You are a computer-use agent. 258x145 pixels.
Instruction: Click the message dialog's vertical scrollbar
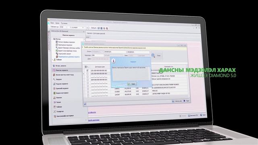click(149, 73)
